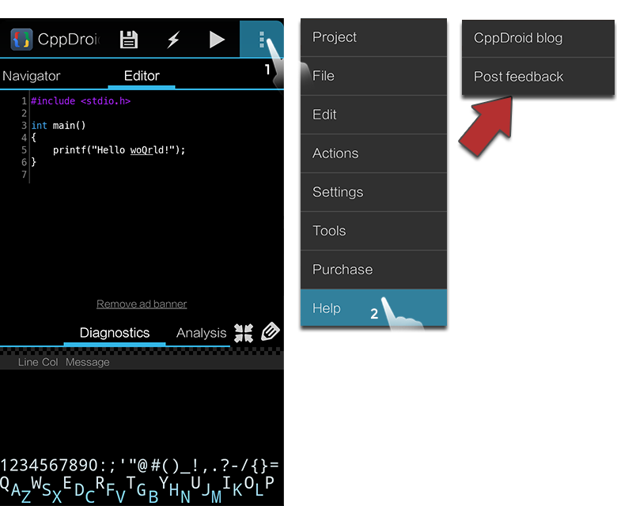617x506 pixels.
Task: Tap the Col column header
Action: (50, 362)
